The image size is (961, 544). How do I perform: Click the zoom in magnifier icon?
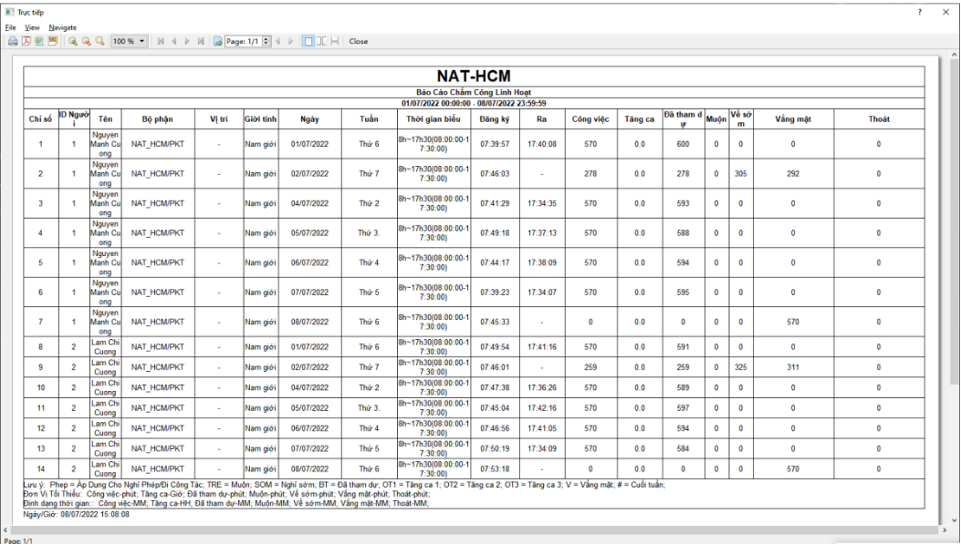coord(73,41)
